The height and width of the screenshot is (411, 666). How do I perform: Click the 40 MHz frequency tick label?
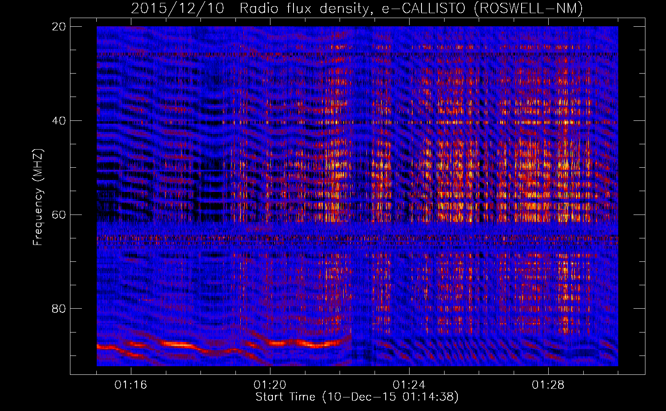pos(59,120)
